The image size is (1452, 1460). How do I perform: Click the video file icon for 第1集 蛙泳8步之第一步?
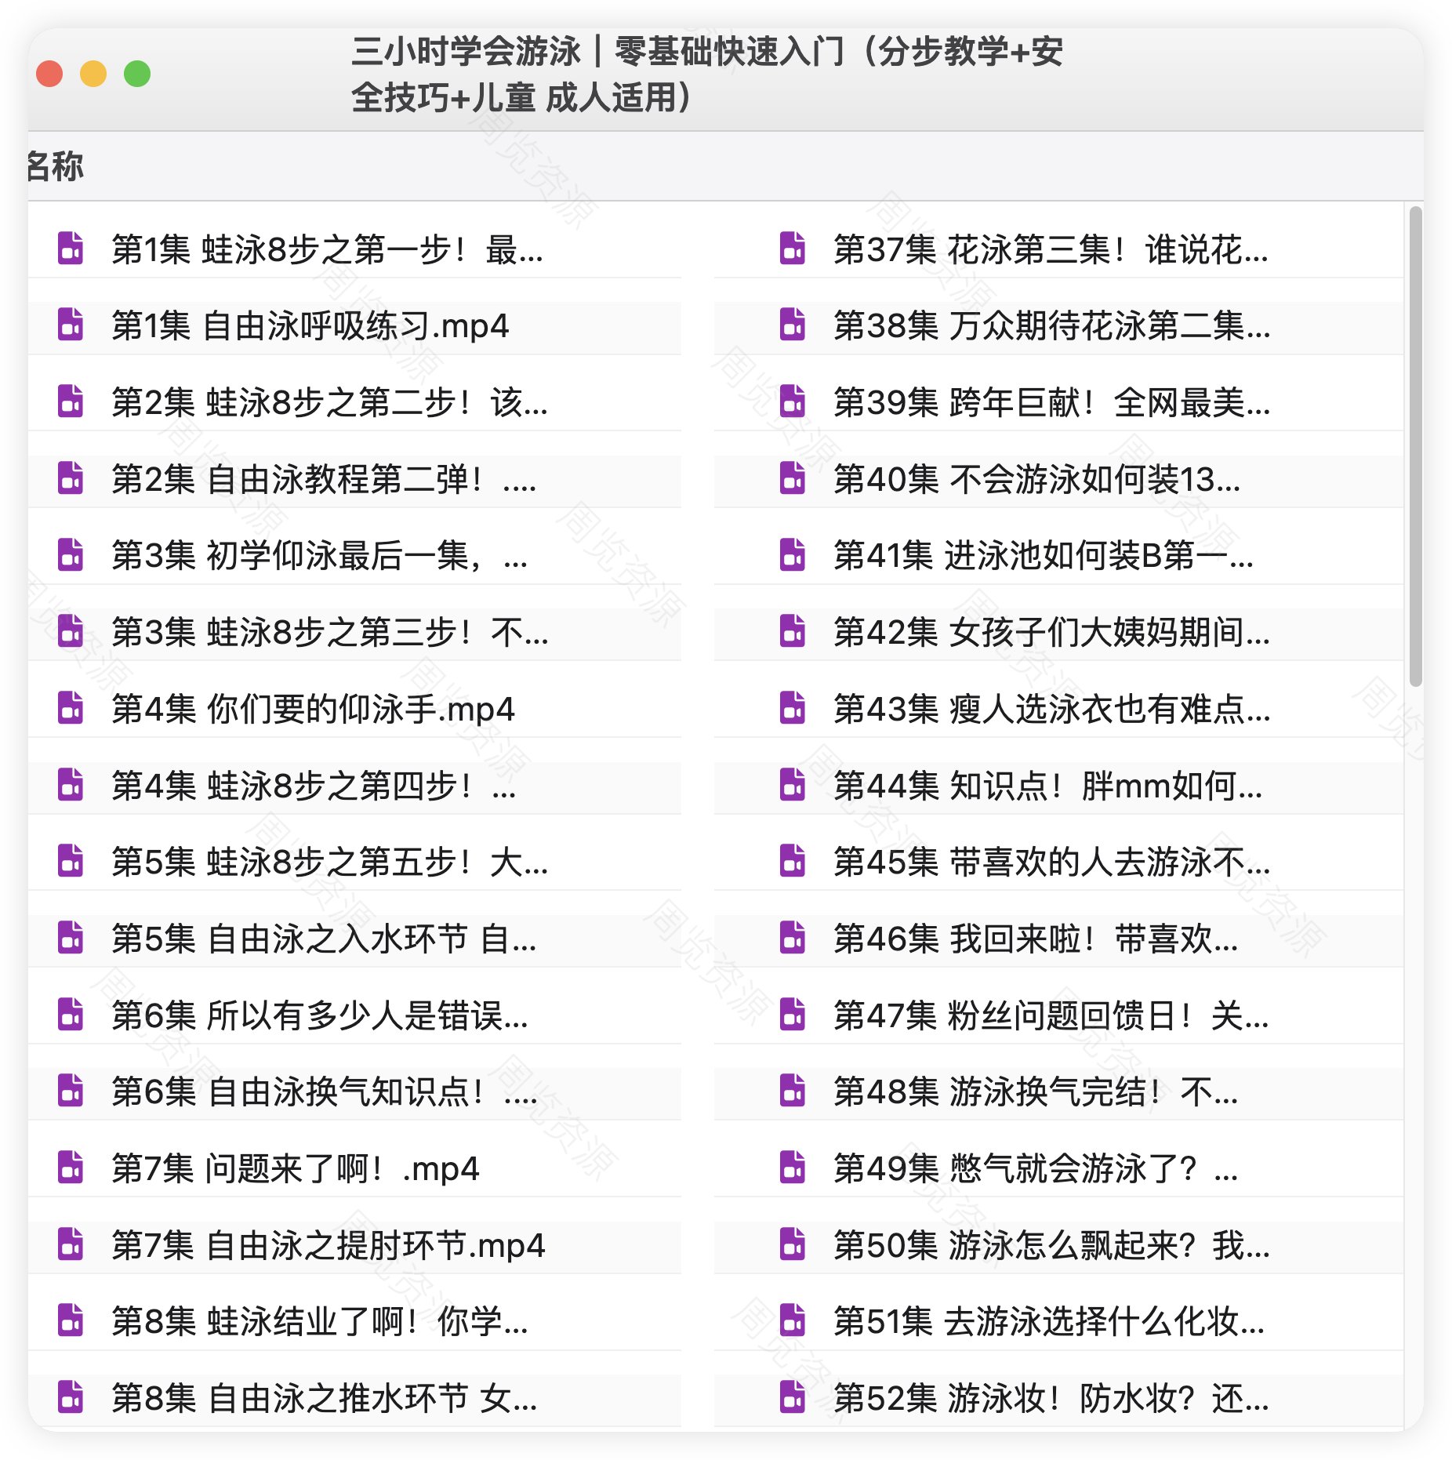[71, 249]
